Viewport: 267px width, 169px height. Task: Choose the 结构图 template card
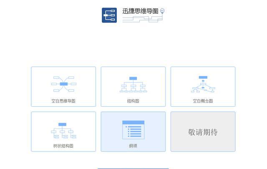click(x=133, y=87)
